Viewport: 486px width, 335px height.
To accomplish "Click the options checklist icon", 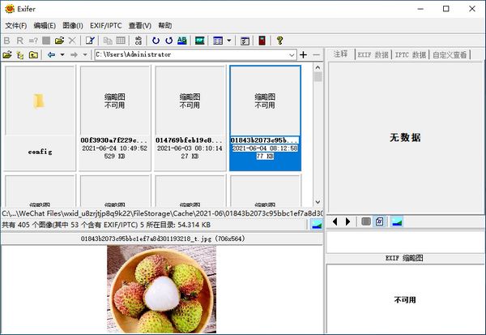I will pos(245,41).
